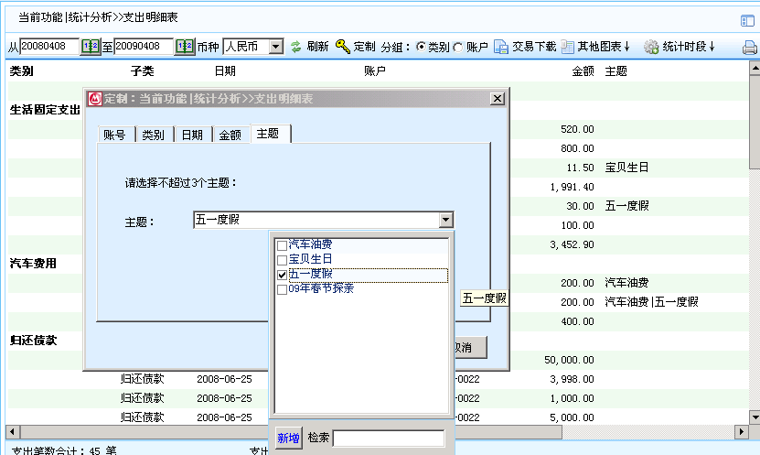Uncheck the 五一度假 theme checkbox
Image resolution: width=760 pixels, height=455 pixels.
[282, 275]
